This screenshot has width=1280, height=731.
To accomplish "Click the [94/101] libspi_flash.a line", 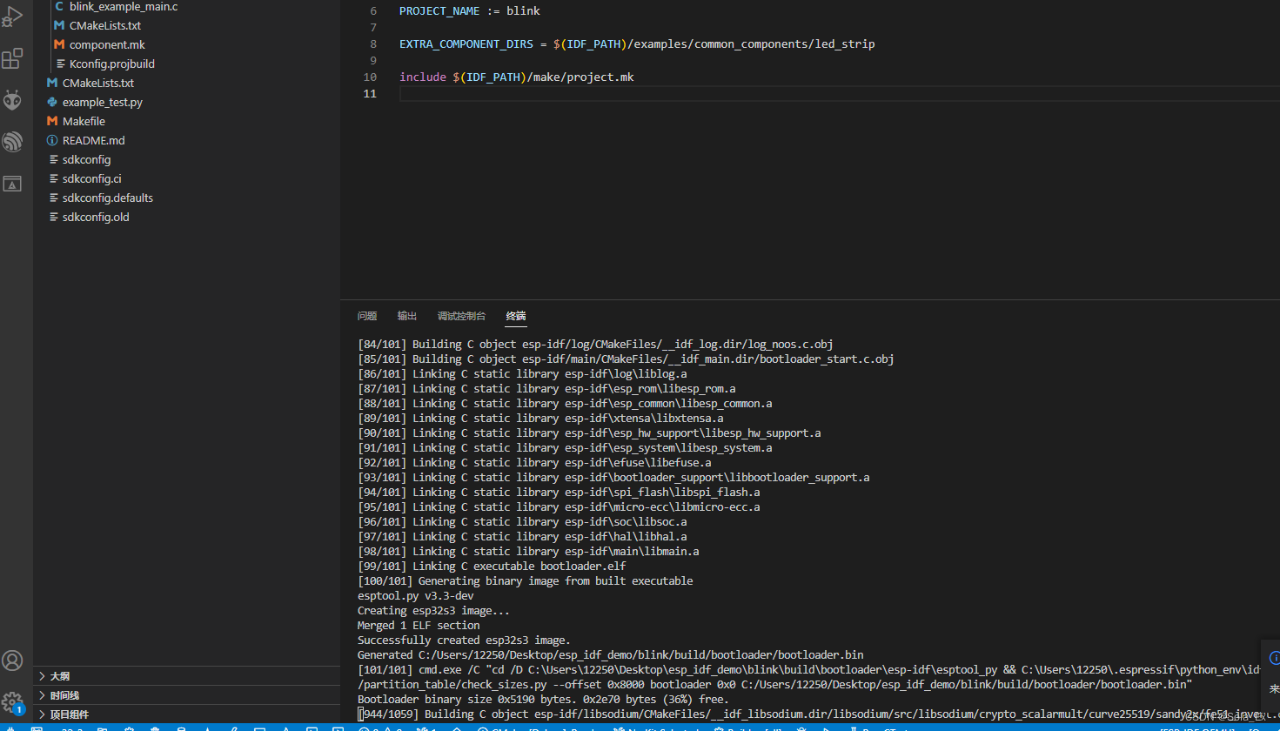I will coord(559,493).
